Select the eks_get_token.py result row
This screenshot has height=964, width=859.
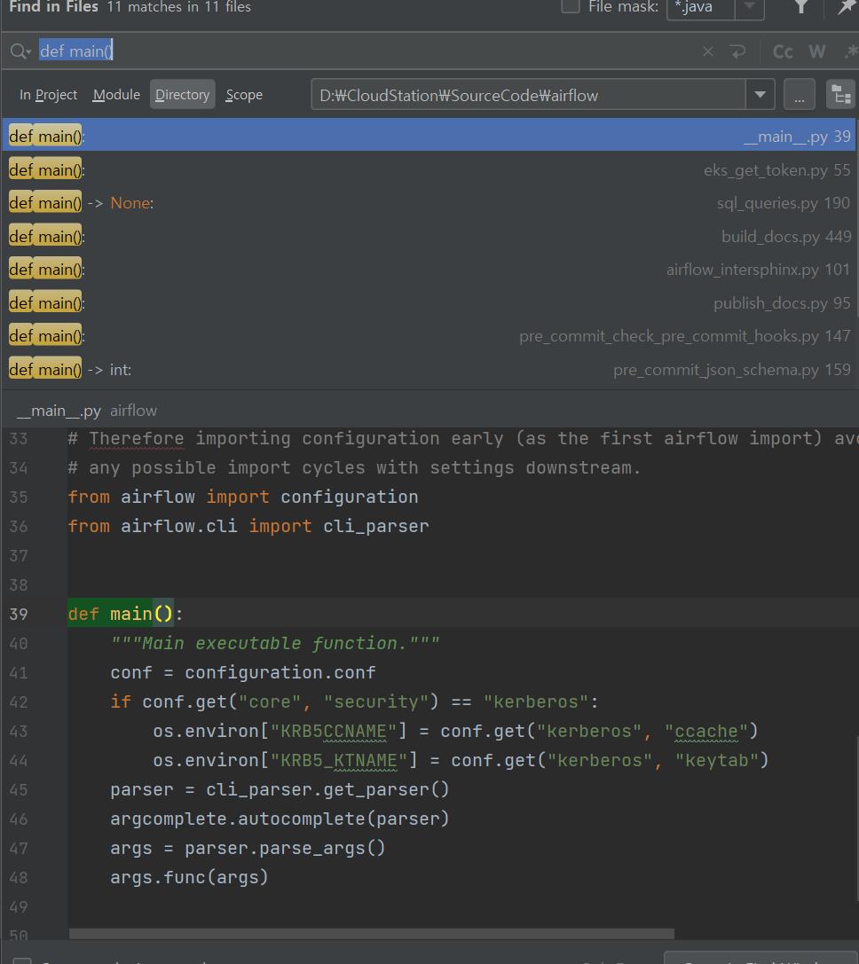tap(429, 169)
